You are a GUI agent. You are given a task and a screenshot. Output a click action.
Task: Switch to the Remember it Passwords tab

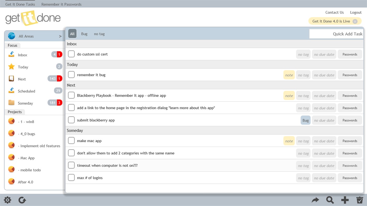pos(61,4)
